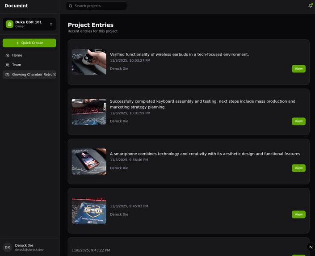Open the red keyboard thumbnail
Screen dimensions: 315x256
[x=89, y=112]
